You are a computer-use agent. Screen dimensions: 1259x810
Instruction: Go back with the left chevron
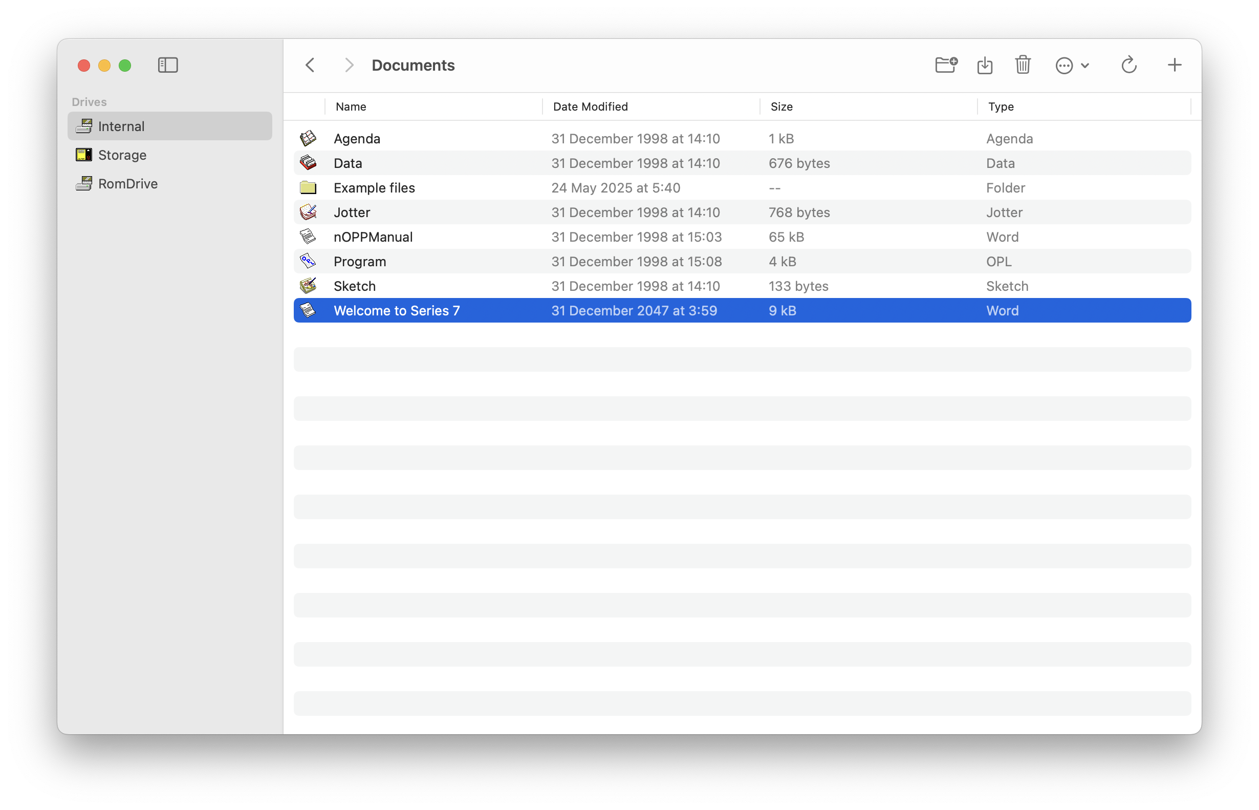(310, 65)
